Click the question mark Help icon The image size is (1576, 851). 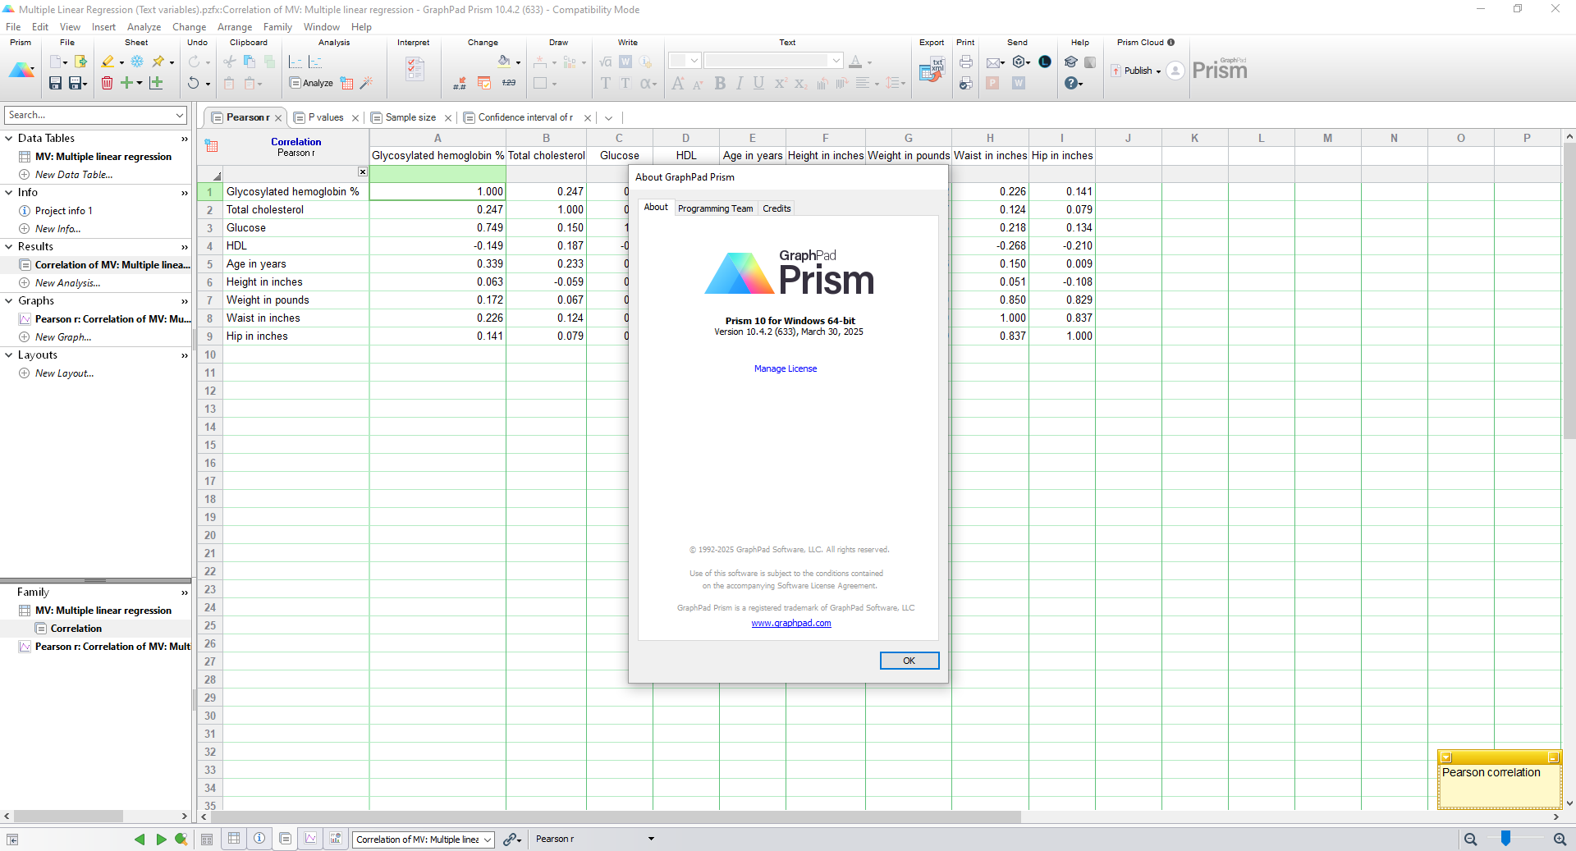point(1070,83)
